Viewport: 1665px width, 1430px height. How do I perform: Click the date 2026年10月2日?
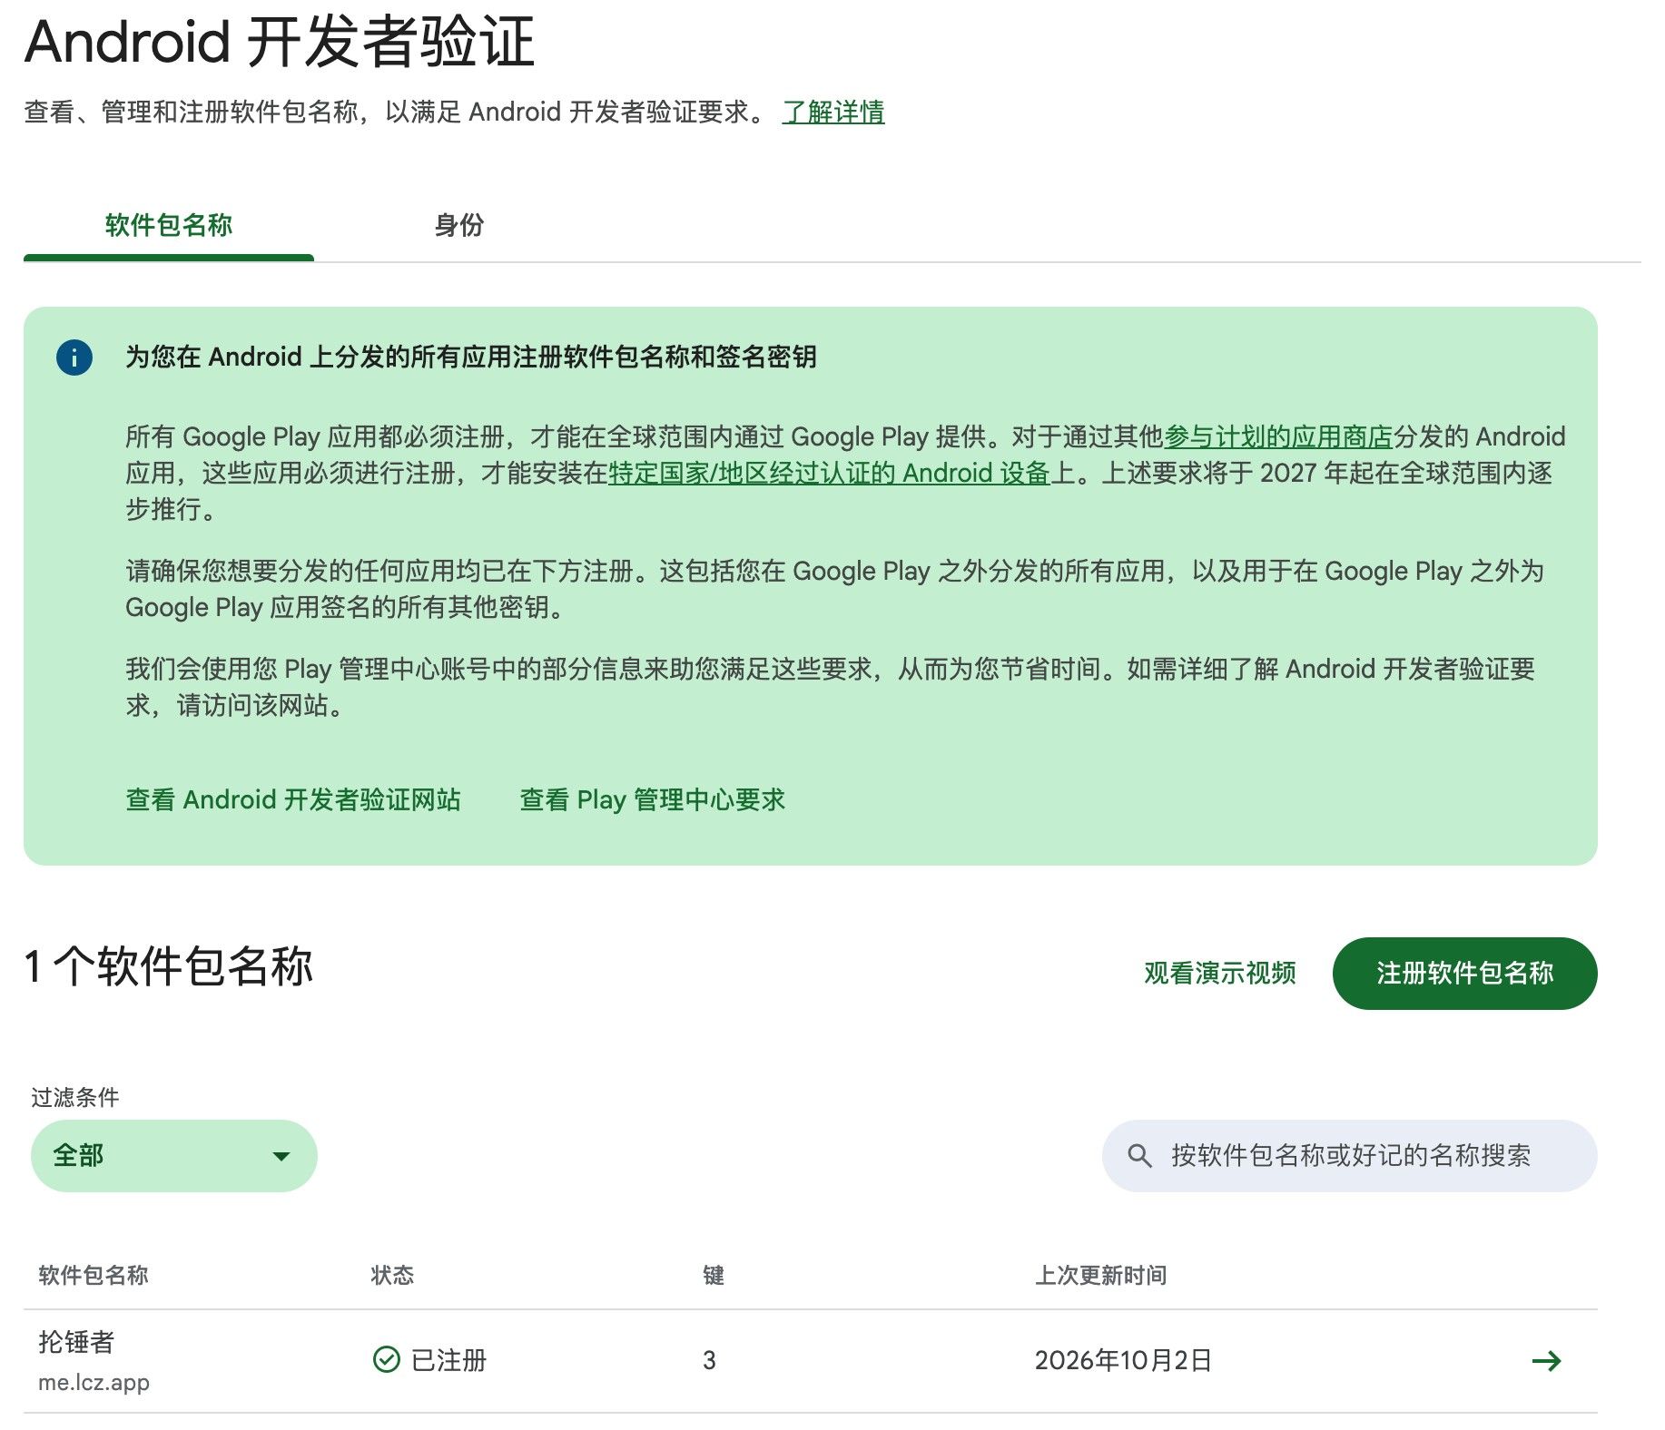coord(1124,1360)
